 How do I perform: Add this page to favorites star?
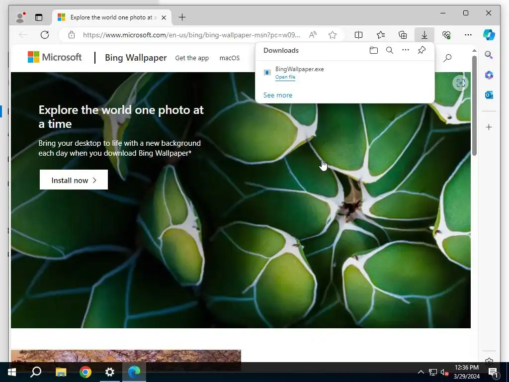333,35
